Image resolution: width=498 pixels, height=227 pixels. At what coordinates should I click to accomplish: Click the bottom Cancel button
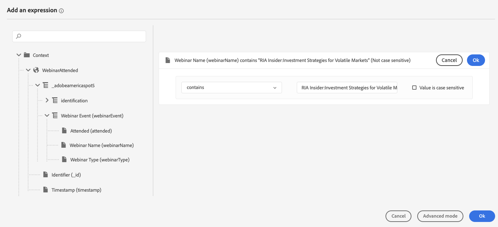pos(398,216)
